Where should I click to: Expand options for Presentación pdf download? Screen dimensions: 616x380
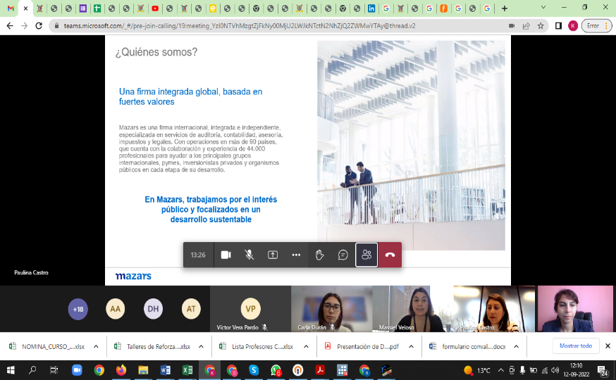coord(411,346)
